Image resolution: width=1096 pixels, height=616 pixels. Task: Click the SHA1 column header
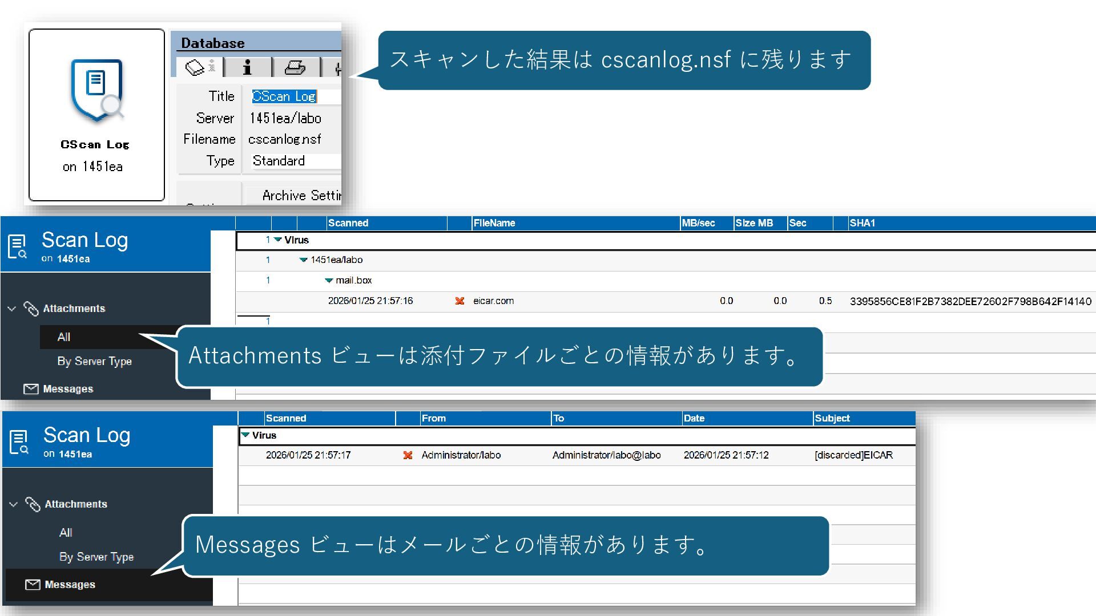point(862,223)
